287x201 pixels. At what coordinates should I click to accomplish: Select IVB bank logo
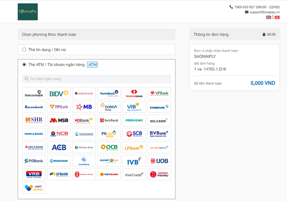[134, 161]
